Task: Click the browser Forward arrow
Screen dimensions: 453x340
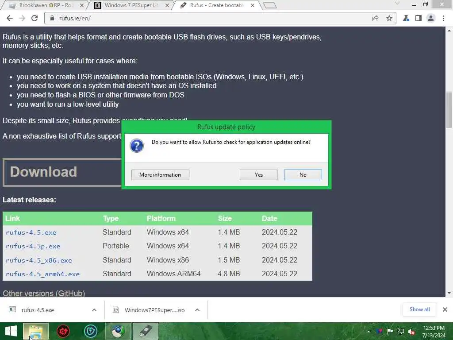Action: point(22,18)
